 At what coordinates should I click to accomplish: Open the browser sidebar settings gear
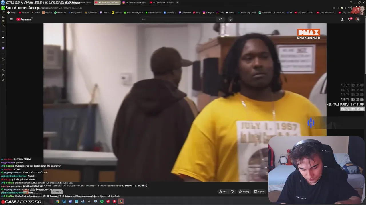[x=3, y=80]
